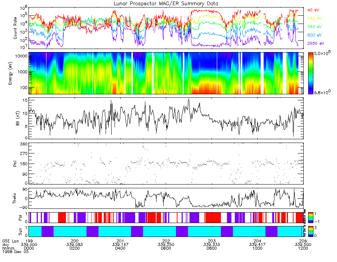Viewport: 337px width, 262px height.
Task: Click the 40 eV legend label
Action: [313, 10]
